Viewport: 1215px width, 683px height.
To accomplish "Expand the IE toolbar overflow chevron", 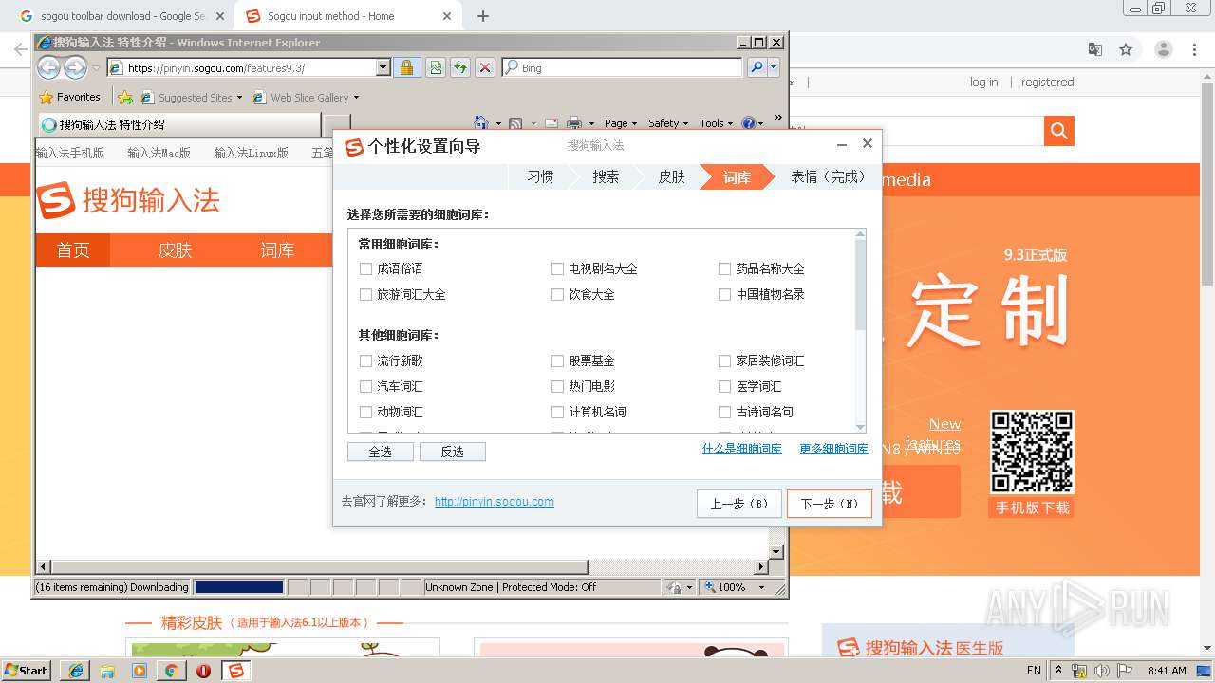I will click(778, 119).
